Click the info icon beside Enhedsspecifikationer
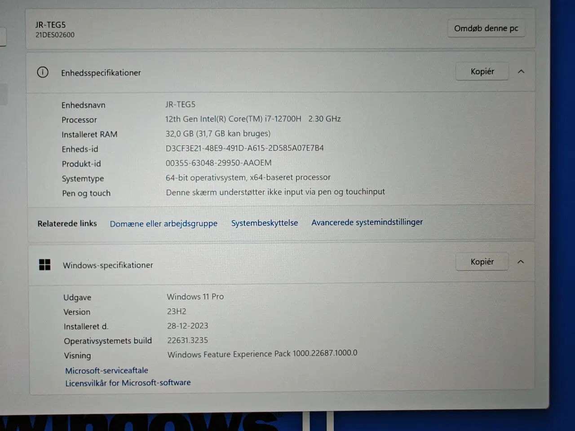Viewport: 575px width, 431px height. click(x=43, y=72)
